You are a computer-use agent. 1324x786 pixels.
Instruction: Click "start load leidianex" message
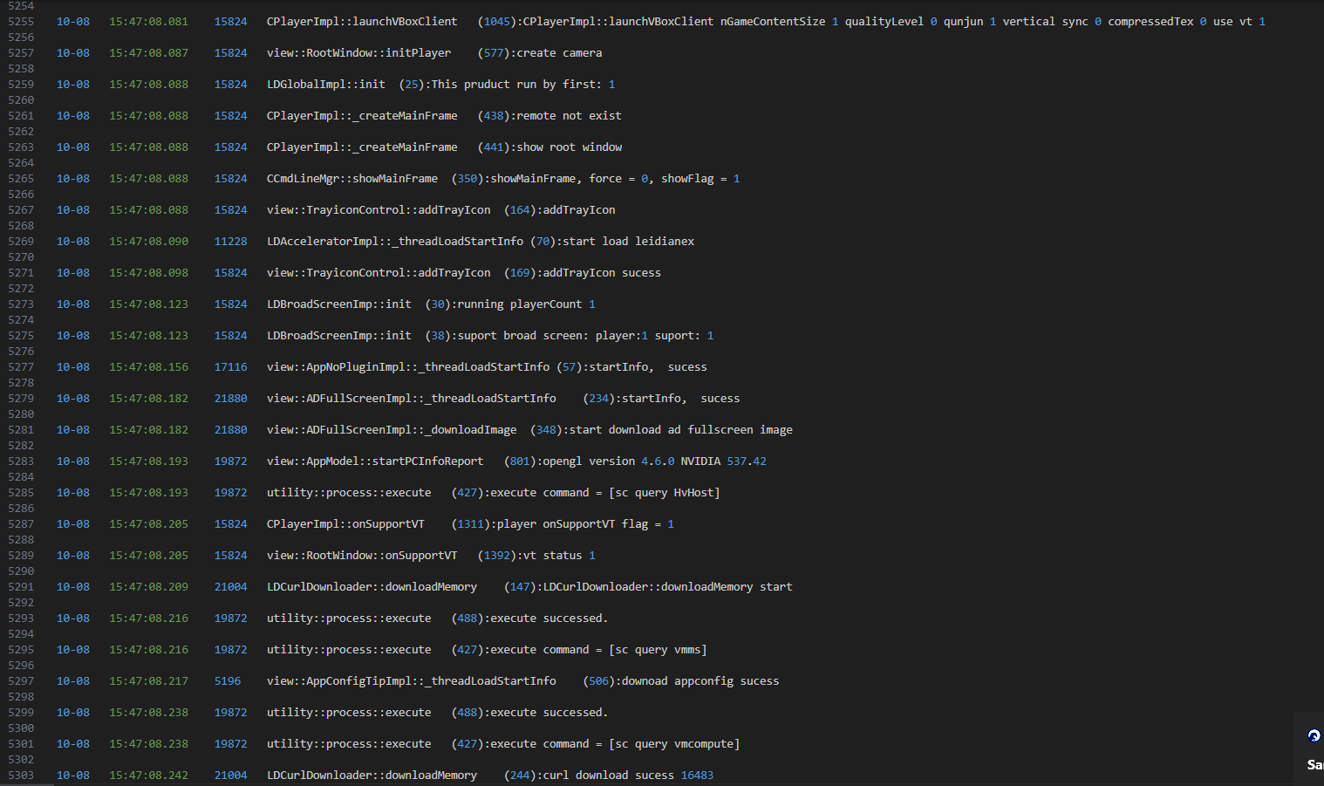point(628,242)
